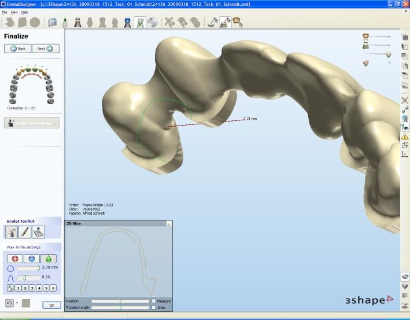Click the bowl with cursor toolbar icon
Viewport: 410px width, 320px height.
point(238,23)
